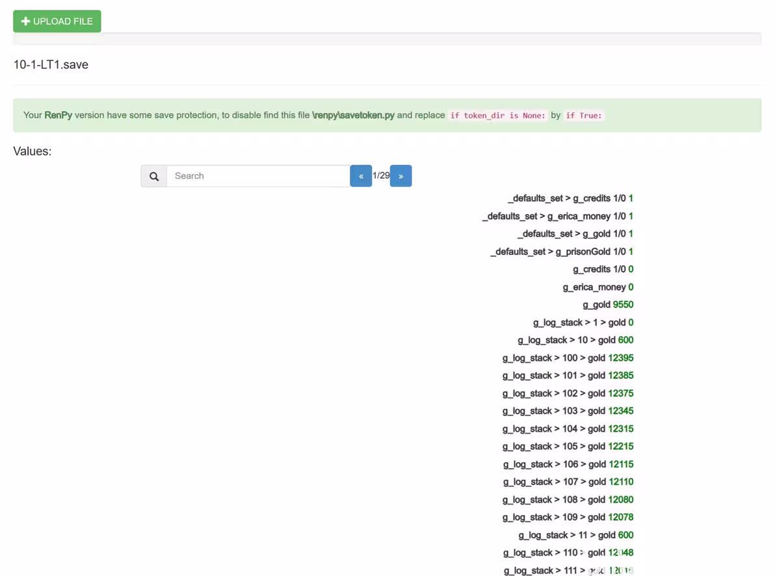775x576 pixels.
Task: Edit g_log_stack 105 gold value 12215
Action: pos(621,447)
